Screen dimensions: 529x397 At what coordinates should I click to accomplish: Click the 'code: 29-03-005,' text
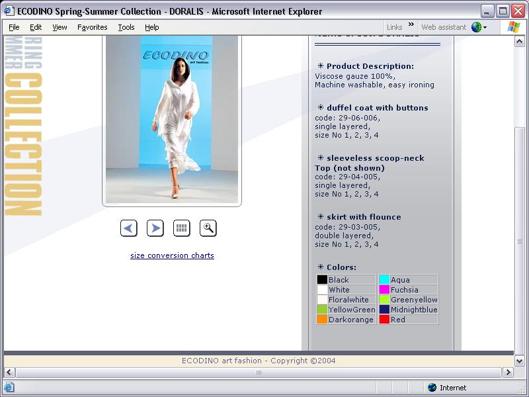[x=348, y=227]
